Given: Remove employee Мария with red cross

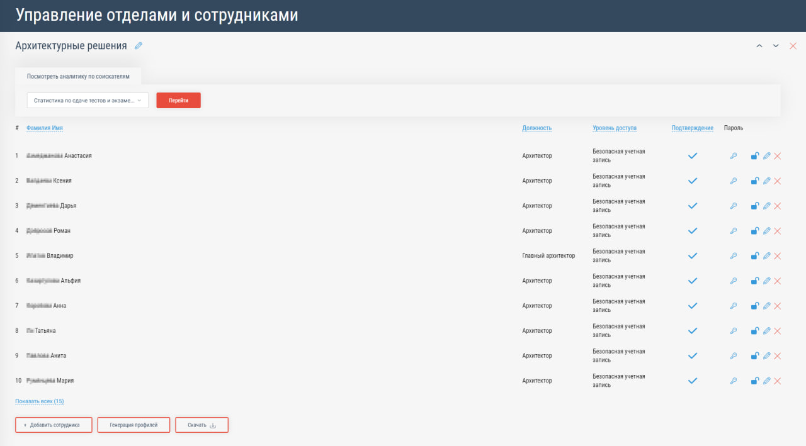Looking at the screenshot, I should [777, 381].
